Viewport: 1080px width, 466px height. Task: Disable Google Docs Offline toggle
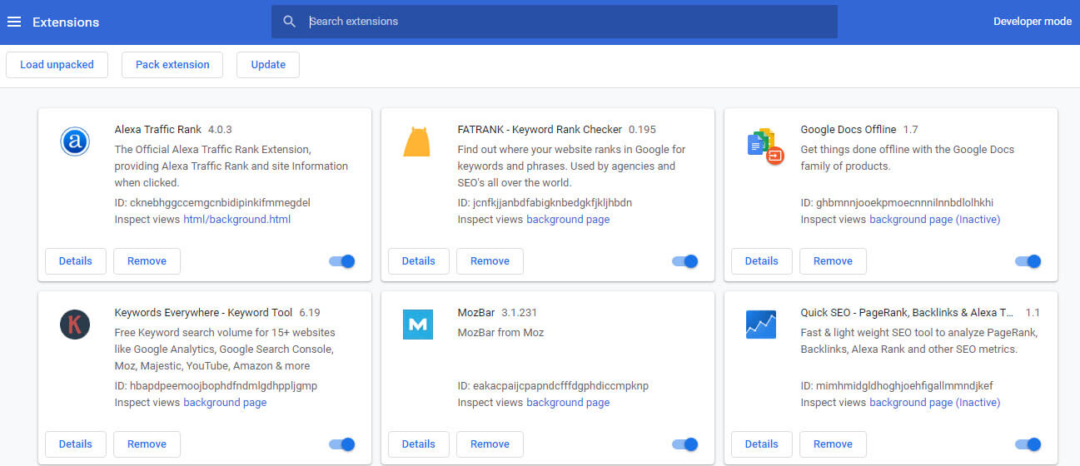(x=1028, y=261)
